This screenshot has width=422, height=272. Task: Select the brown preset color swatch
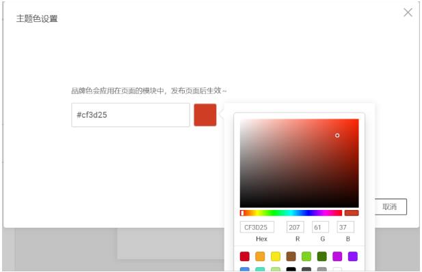tap(291, 256)
